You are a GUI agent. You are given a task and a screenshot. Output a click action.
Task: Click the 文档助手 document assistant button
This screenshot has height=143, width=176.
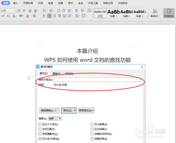169,13
